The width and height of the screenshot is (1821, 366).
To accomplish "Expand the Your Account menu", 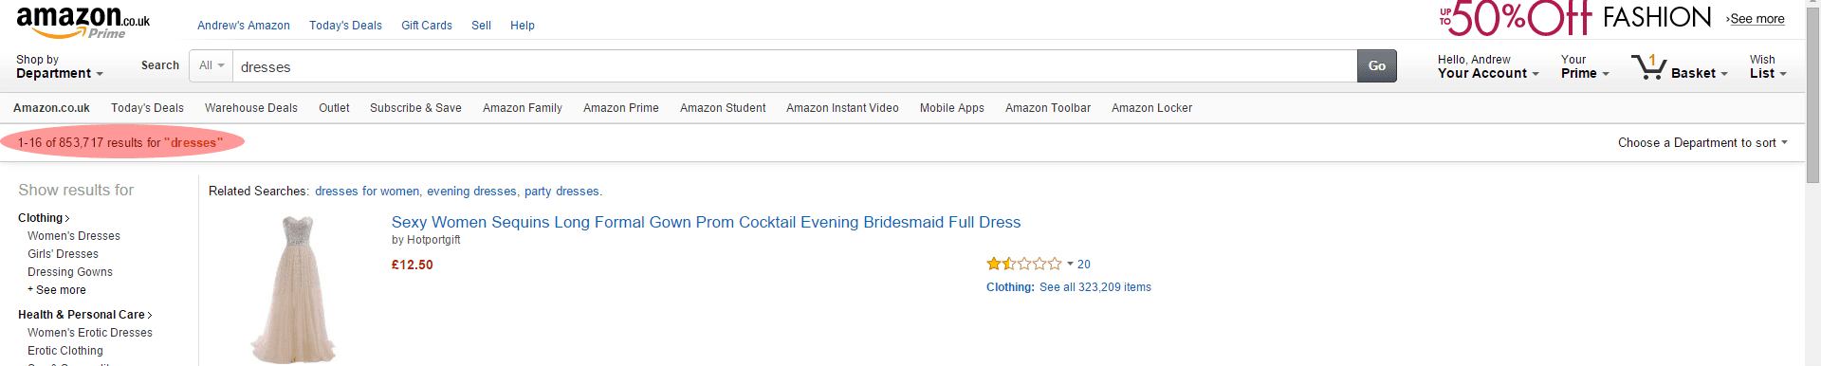I will tap(1488, 66).
